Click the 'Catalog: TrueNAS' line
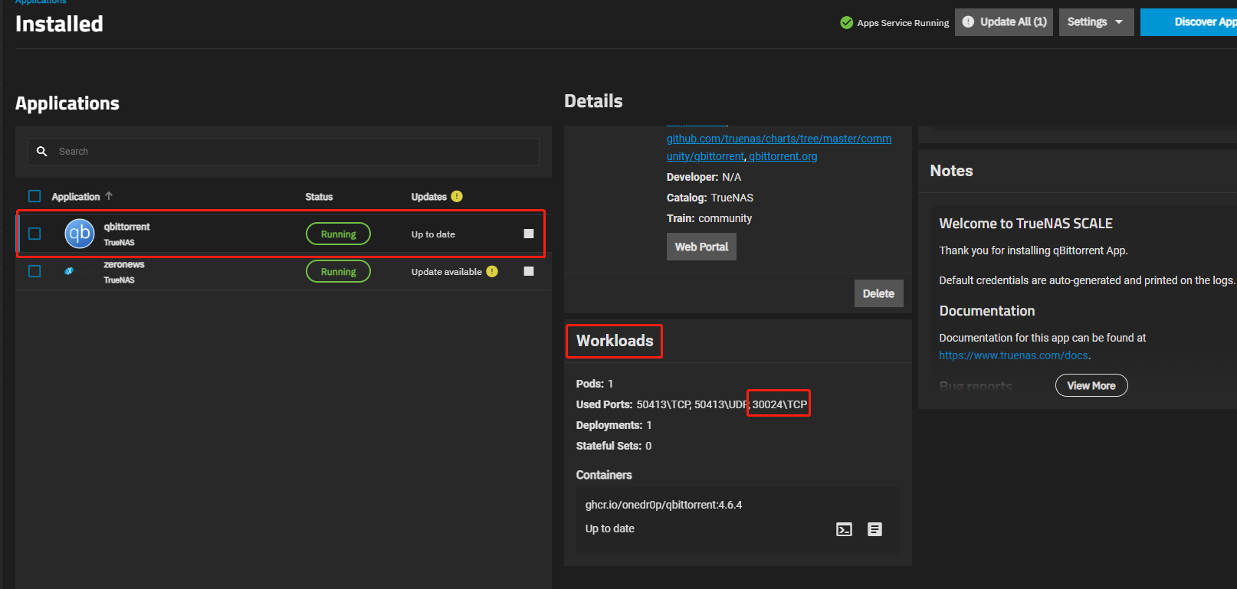The image size is (1237, 589). pyautogui.click(x=710, y=198)
